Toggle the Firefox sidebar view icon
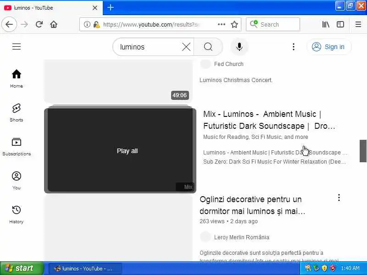367x275 pixels. point(340,24)
